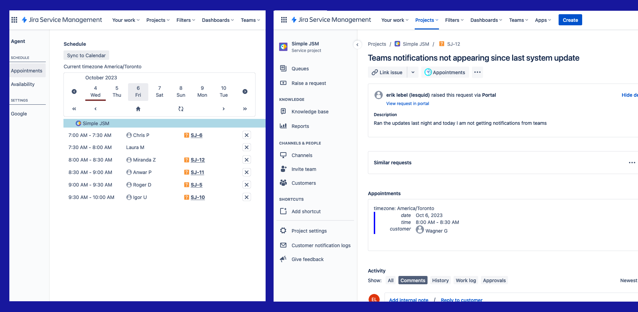The image size is (638, 312).
Task: Click the Add shortcut icon
Action: (283, 211)
